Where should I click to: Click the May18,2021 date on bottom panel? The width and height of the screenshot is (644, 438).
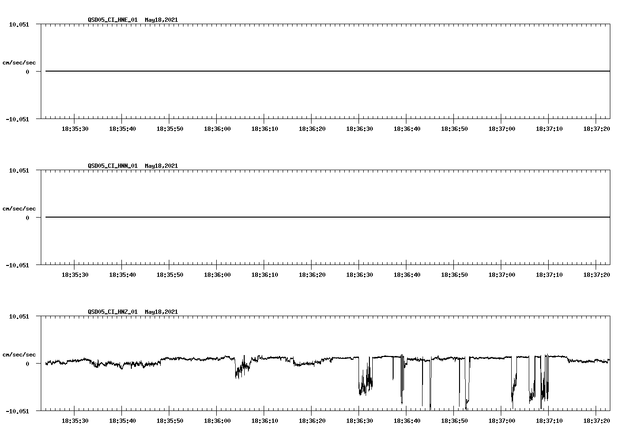point(161,312)
